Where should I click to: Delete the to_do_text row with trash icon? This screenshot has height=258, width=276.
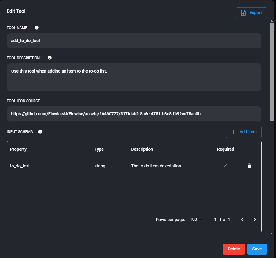pyautogui.click(x=249, y=166)
